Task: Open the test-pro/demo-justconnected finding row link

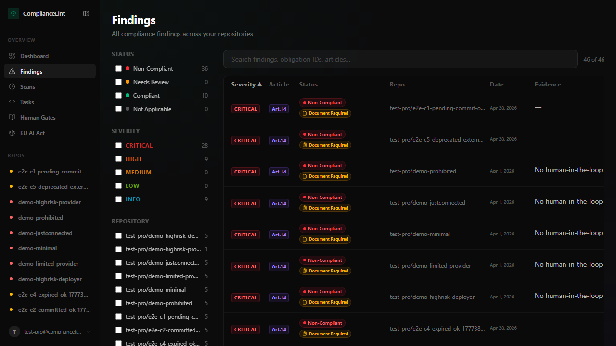Action: coord(427,203)
